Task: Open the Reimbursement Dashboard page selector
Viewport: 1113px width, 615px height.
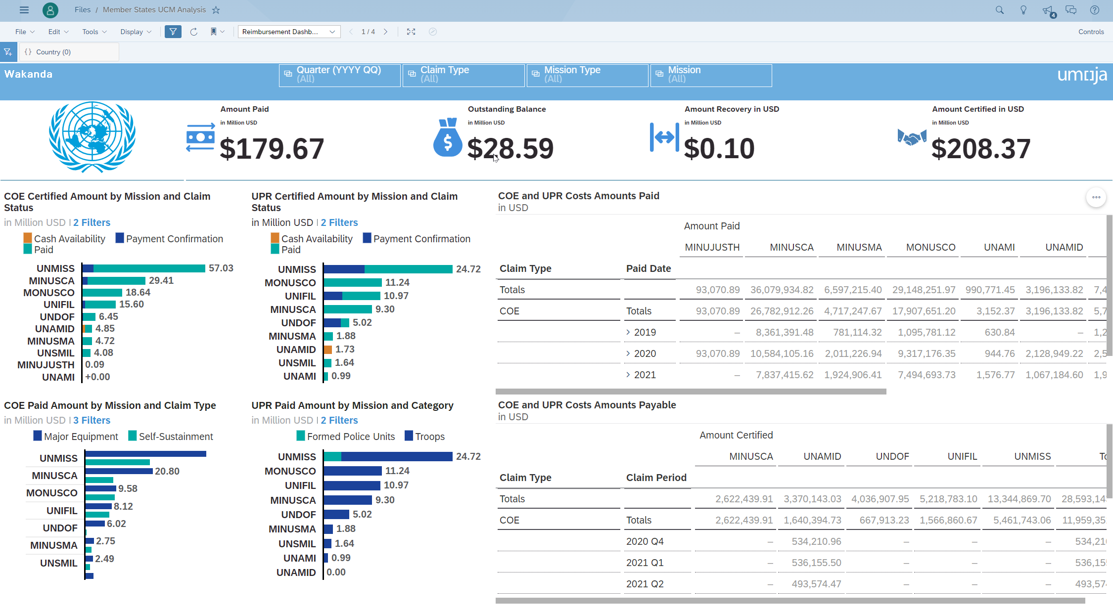Action: 288,31
